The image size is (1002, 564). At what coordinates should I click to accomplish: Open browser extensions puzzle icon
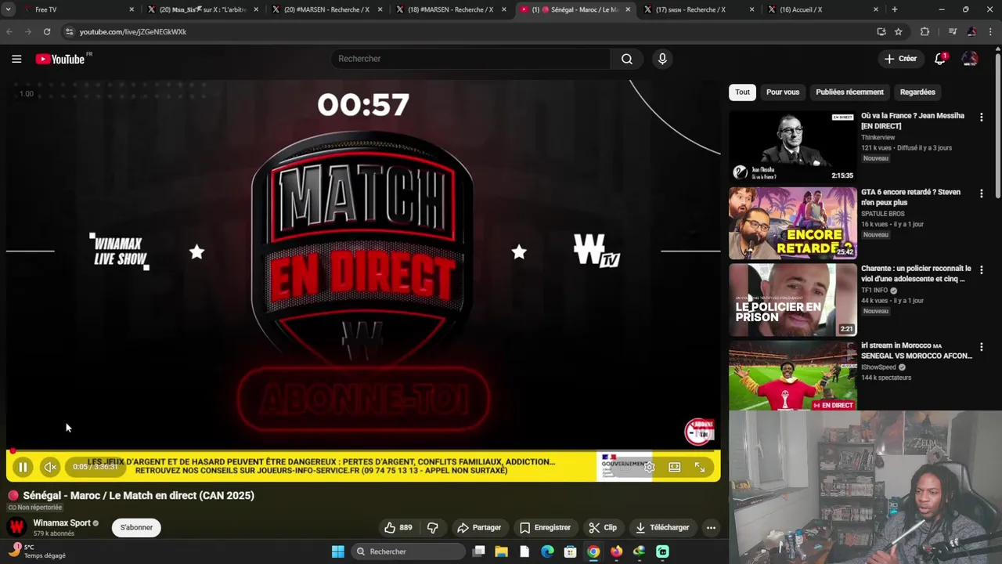click(925, 31)
